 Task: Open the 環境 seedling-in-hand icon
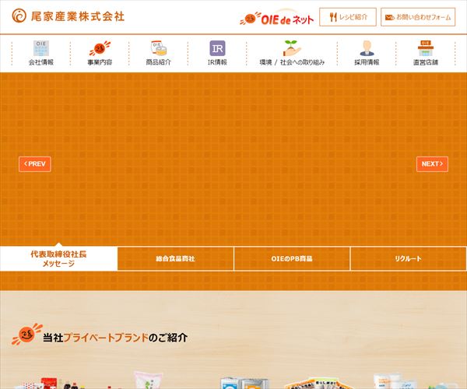pos(292,48)
